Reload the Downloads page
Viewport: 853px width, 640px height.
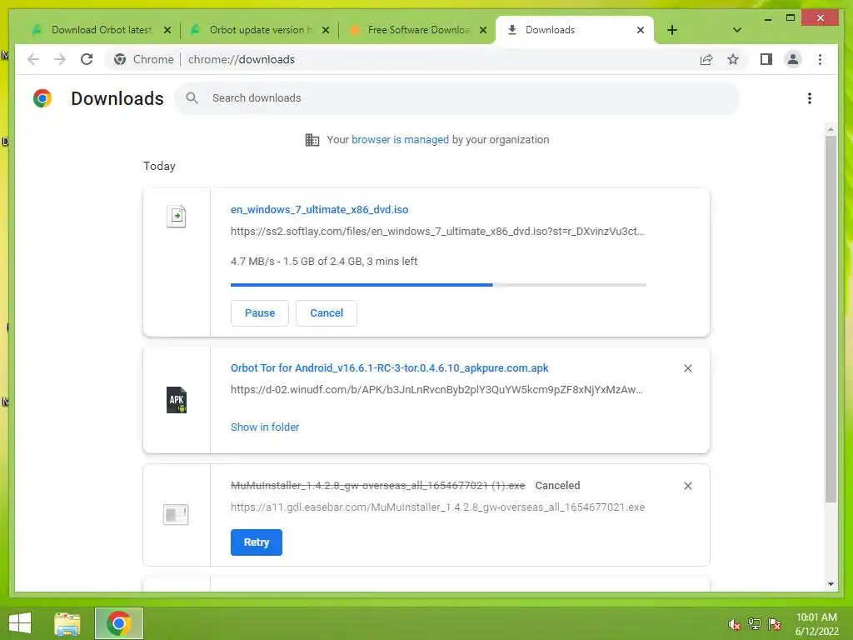pos(87,59)
